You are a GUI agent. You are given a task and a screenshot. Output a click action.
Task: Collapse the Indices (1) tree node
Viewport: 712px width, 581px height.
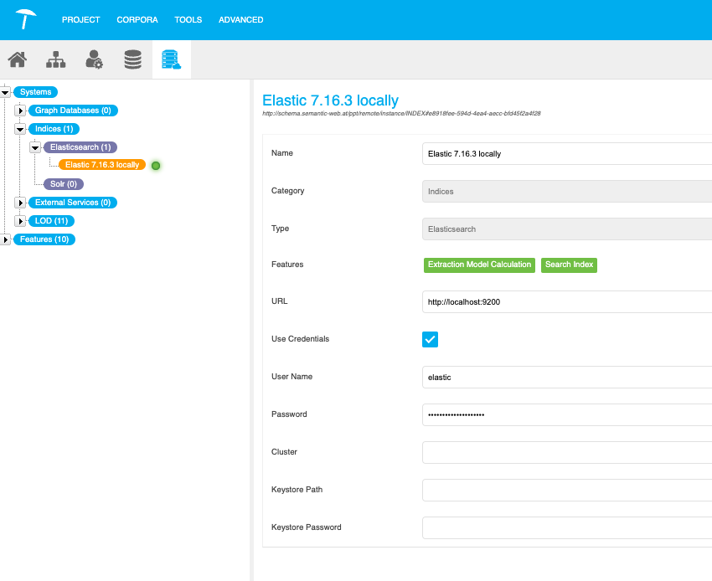19,128
